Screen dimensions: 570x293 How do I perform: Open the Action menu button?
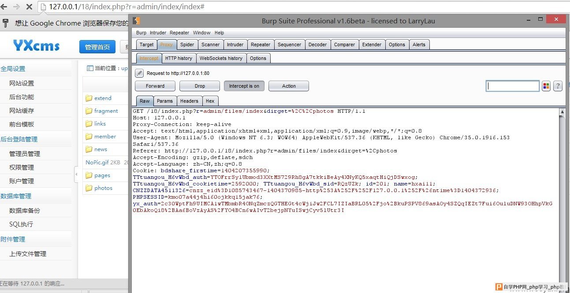point(289,86)
